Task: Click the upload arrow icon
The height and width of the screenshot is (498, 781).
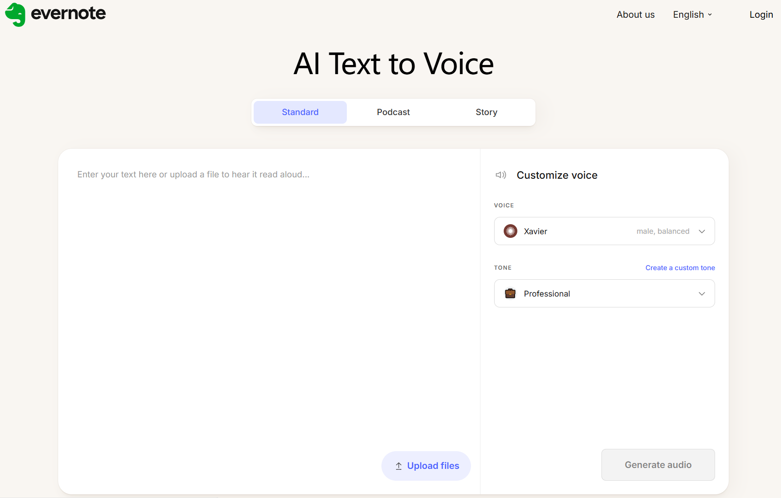Action: coord(399,466)
